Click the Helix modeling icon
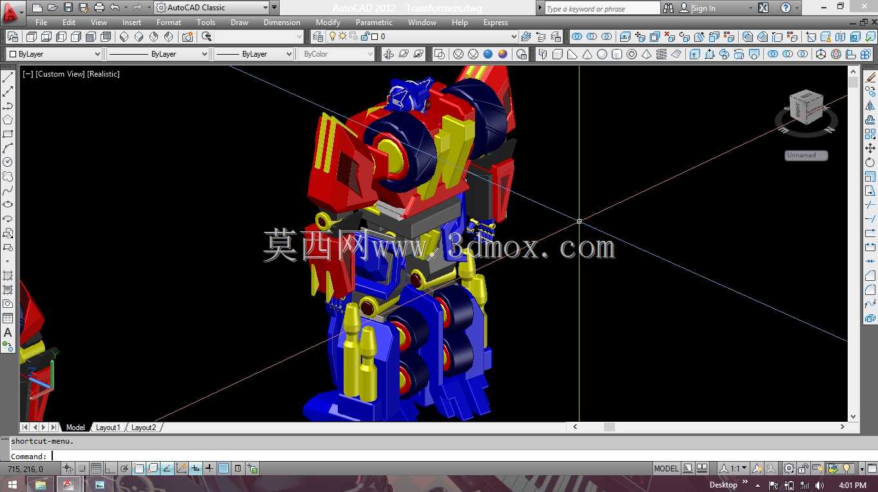The image size is (878, 492). 661,54
